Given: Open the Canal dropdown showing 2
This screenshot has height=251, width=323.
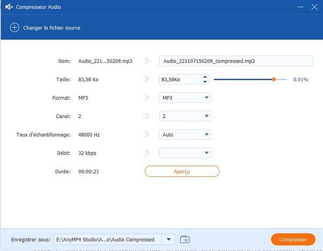Looking at the screenshot, I should 185,116.
